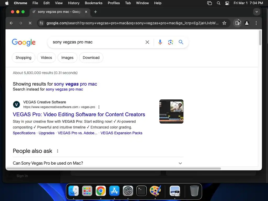Click the forward navigation arrow

pyautogui.click(x=21, y=23)
